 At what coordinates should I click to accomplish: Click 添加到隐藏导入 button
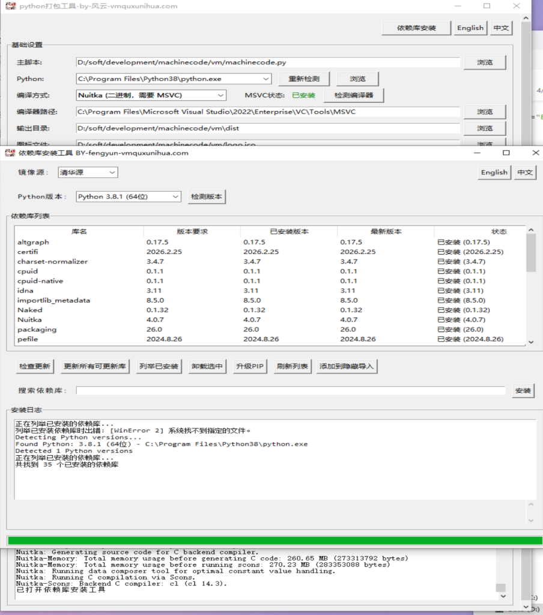(x=346, y=366)
